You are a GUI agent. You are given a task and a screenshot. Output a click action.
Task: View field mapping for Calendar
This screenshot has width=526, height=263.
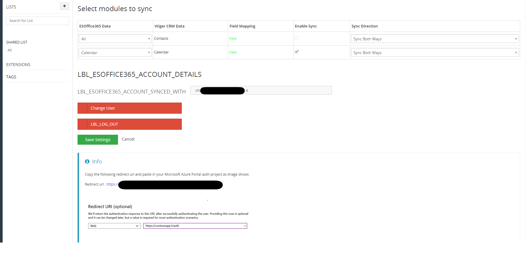point(233,52)
